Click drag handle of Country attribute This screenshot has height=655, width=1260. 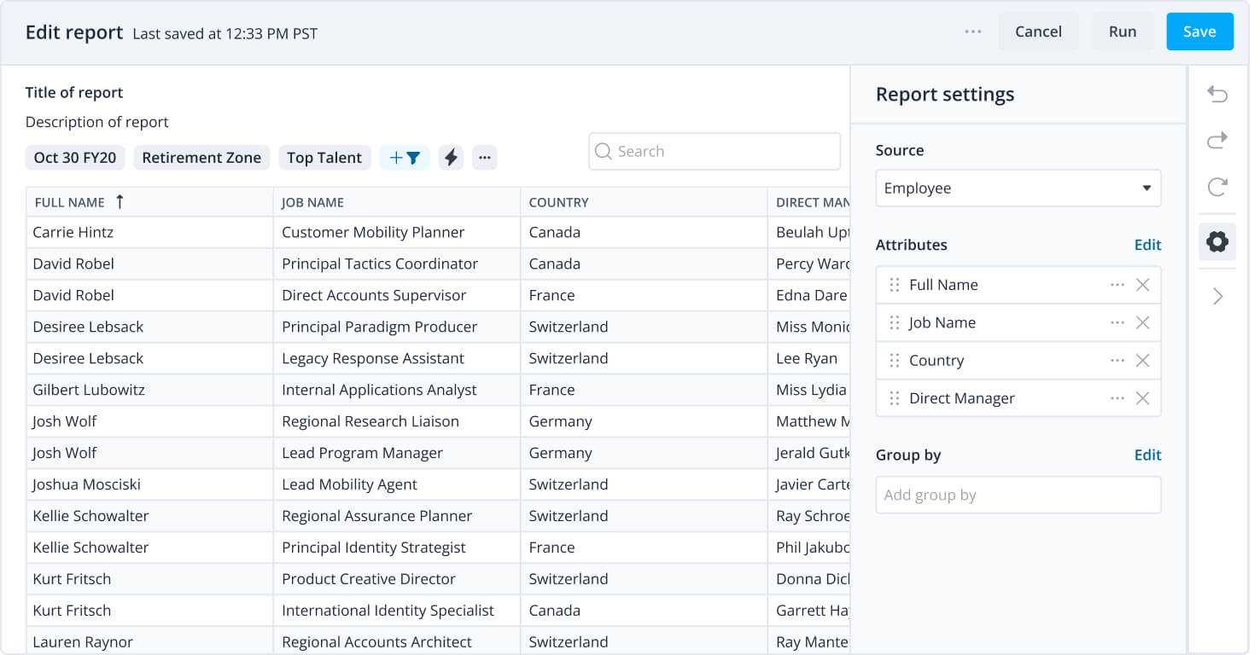tap(895, 360)
